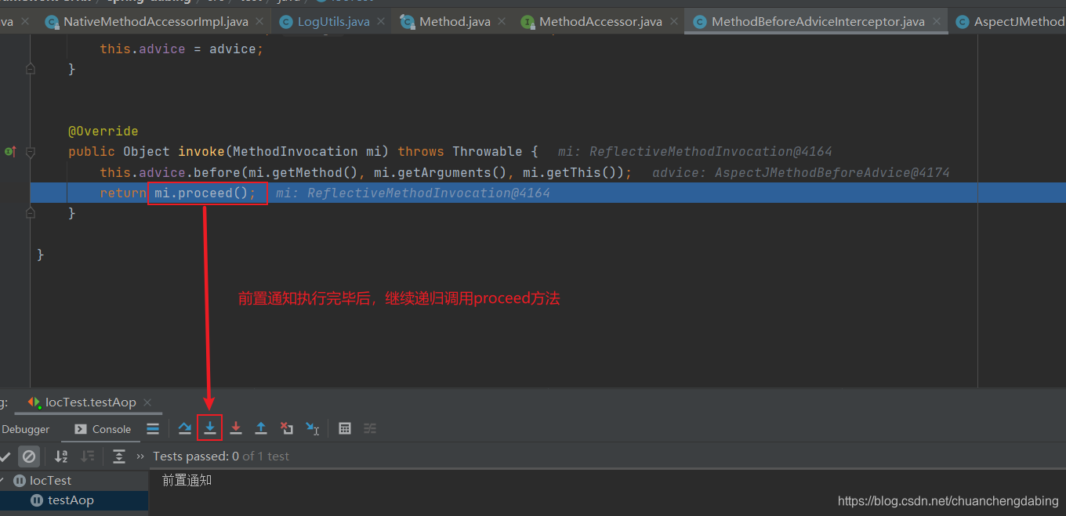Click the Step Into debug icon

click(210, 428)
